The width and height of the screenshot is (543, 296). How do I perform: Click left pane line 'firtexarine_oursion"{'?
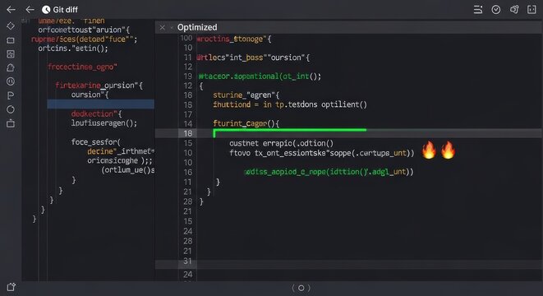click(x=99, y=86)
